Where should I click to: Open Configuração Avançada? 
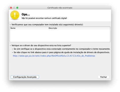[x=25, y=77]
